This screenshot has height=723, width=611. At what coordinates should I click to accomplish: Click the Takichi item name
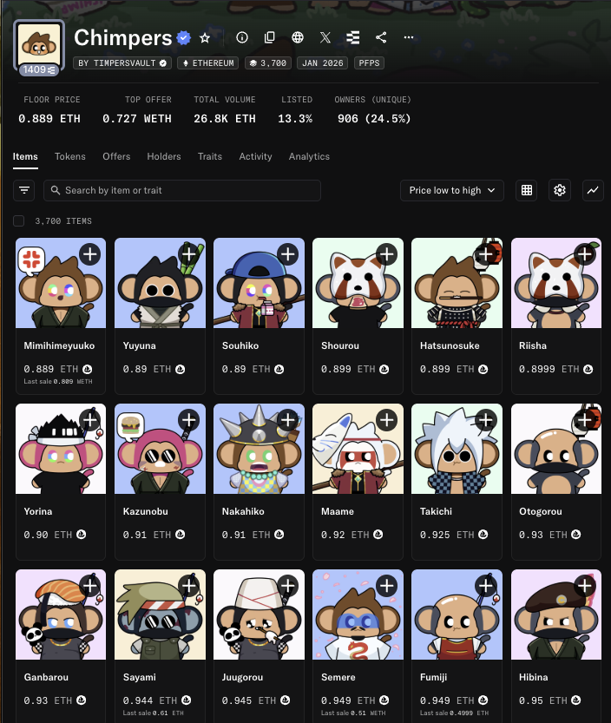[x=436, y=511]
